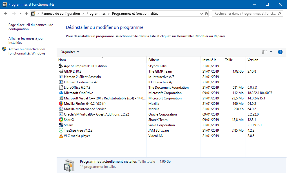Go back with the left arrow
287x174 pixels.
[6, 14]
